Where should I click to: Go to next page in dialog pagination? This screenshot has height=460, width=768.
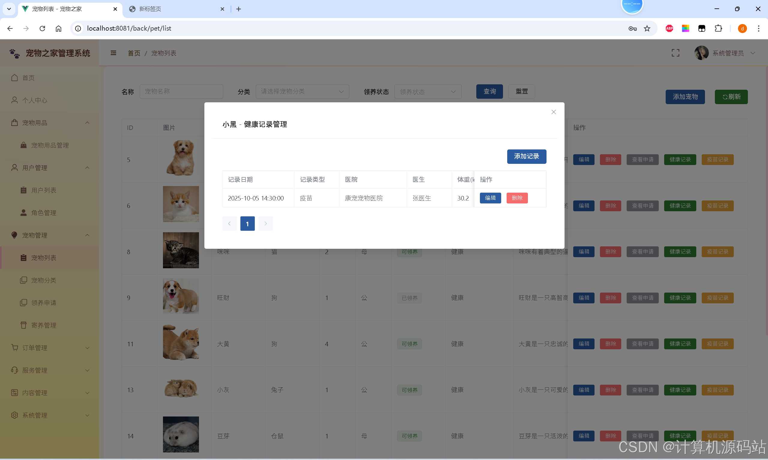266,224
